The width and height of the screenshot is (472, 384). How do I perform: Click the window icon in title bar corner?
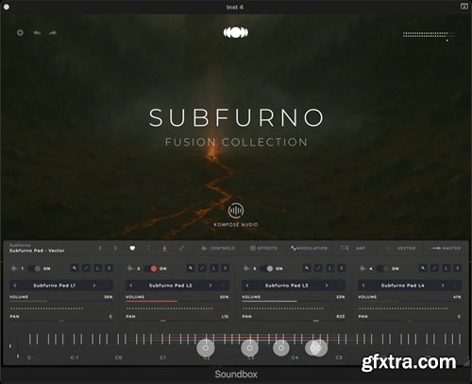[464, 7]
